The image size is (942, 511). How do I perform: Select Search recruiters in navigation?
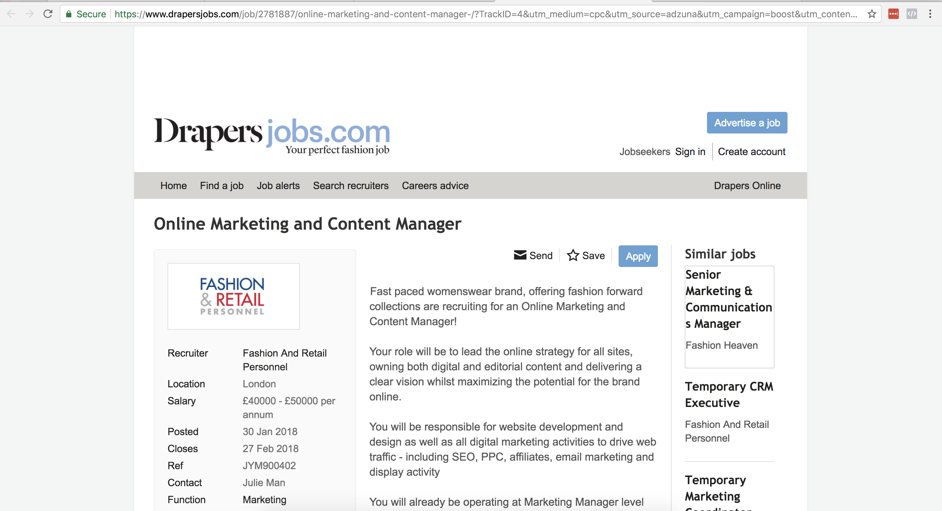click(351, 185)
